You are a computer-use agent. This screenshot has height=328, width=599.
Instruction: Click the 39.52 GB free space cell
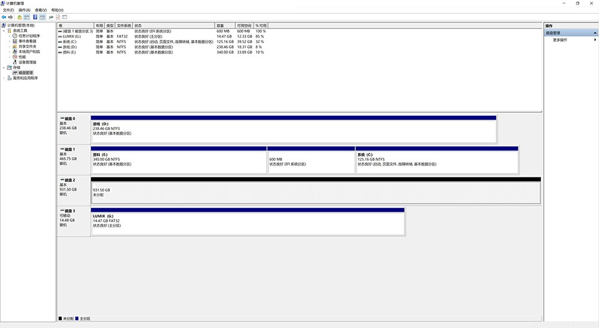click(244, 41)
